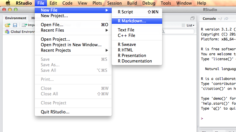This screenshot has height=132, width=236.
Task: Expand the Recent Files submenu
Action: 73,30
